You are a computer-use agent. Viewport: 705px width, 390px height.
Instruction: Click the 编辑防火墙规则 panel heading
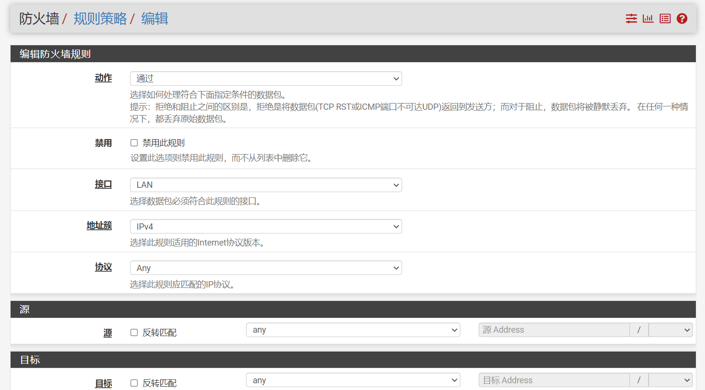(x=353, y=54)
